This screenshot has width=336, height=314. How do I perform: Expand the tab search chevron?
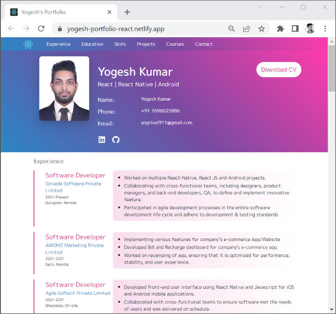coord(260,7)
